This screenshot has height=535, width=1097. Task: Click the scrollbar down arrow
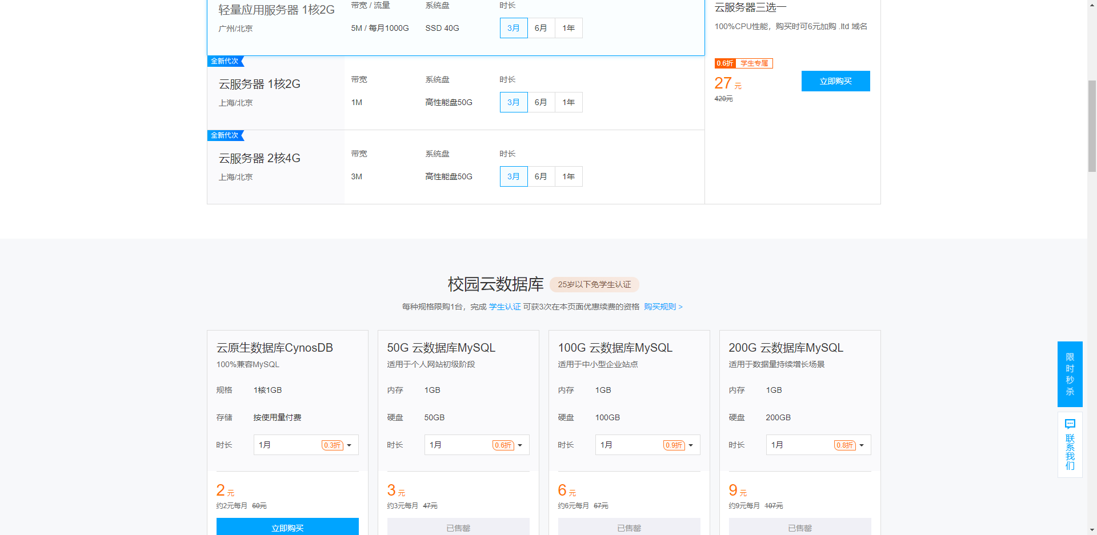coord(1092,530)
